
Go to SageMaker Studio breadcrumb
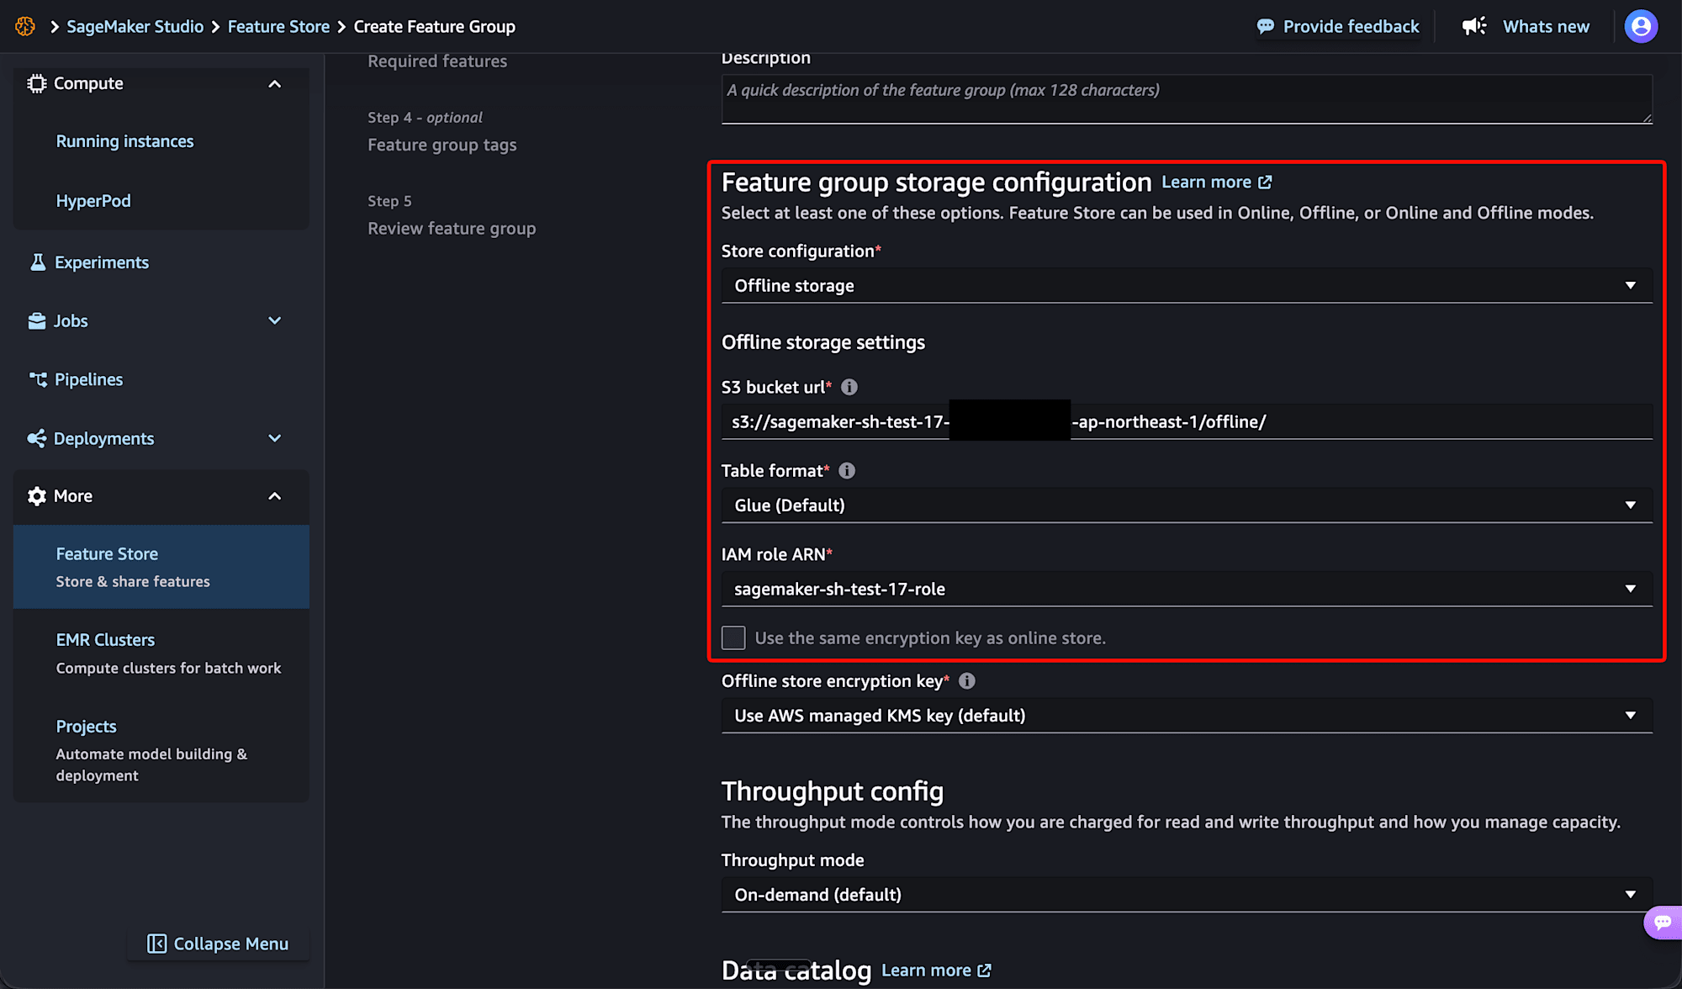point(135,27)
